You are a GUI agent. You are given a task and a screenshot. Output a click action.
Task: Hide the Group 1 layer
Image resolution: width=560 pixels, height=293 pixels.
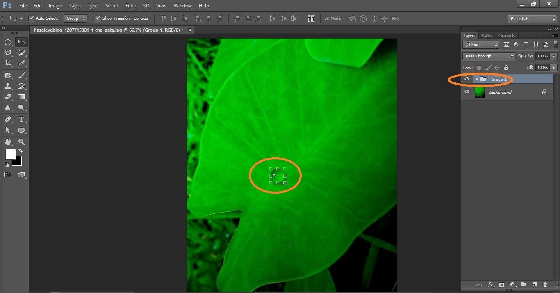(467, 79)
